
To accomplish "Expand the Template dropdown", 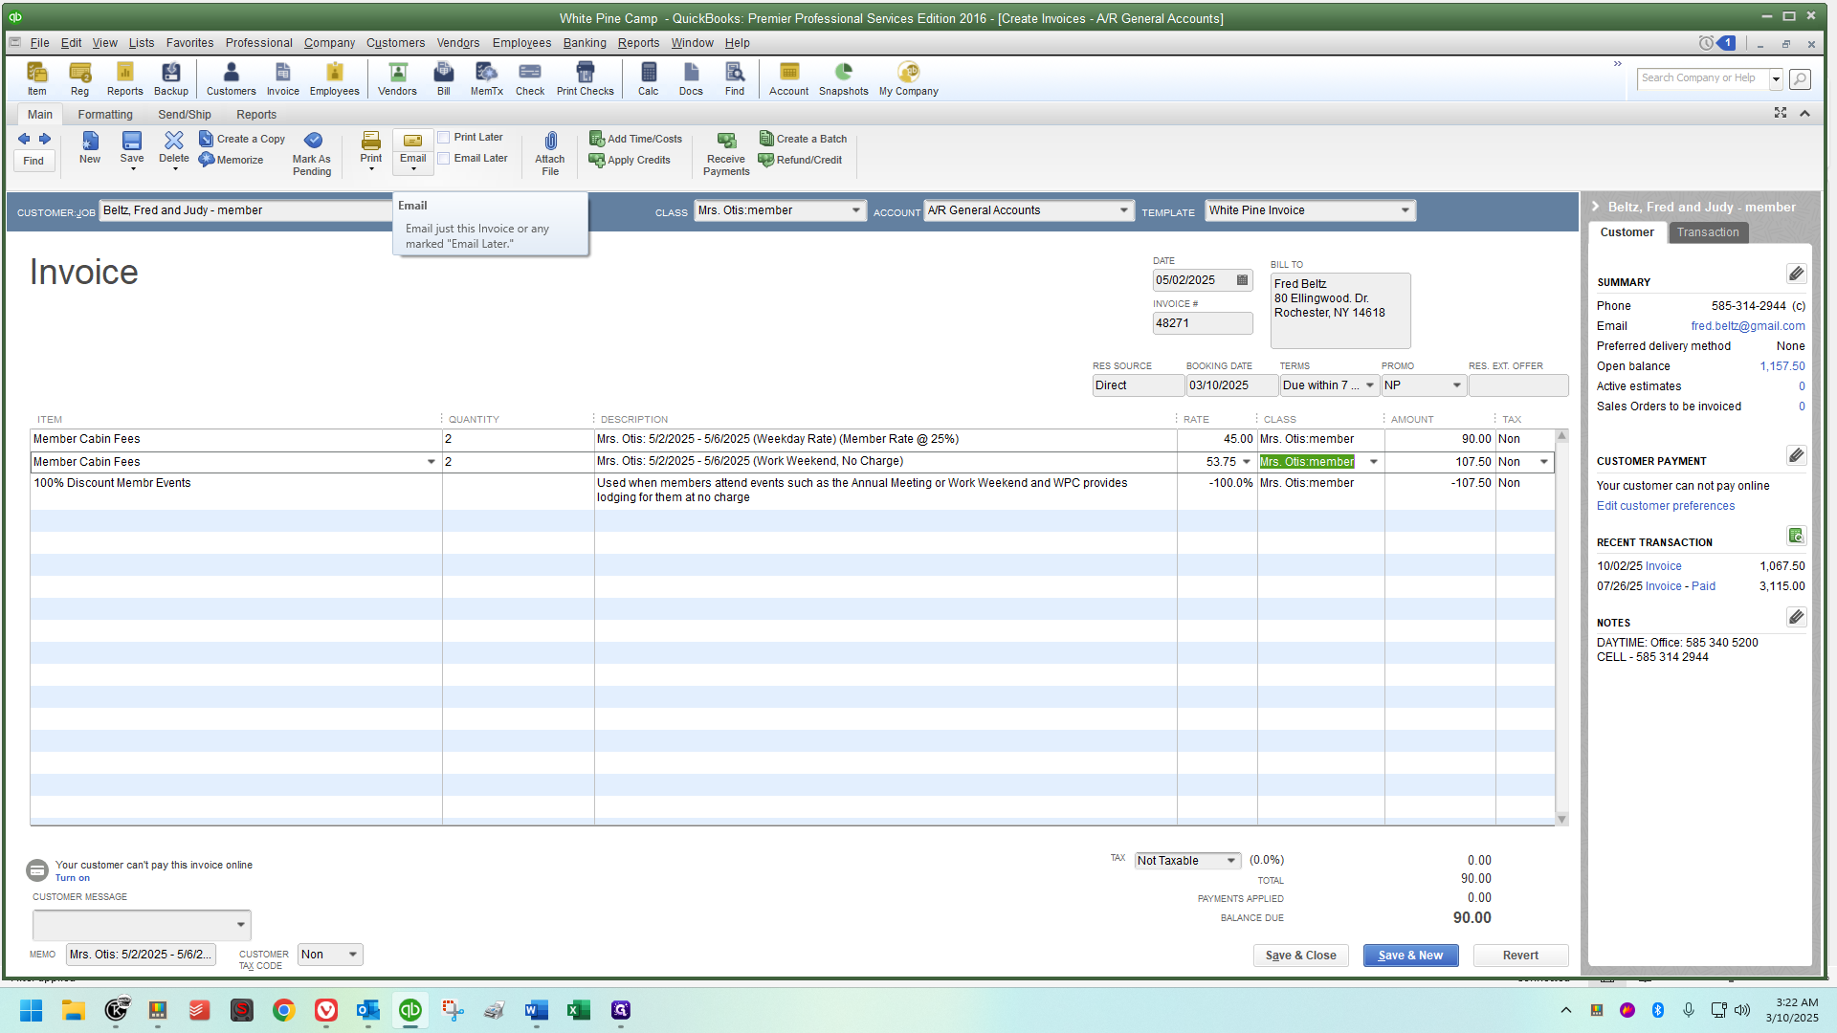I will click(x=1405, y=210).
